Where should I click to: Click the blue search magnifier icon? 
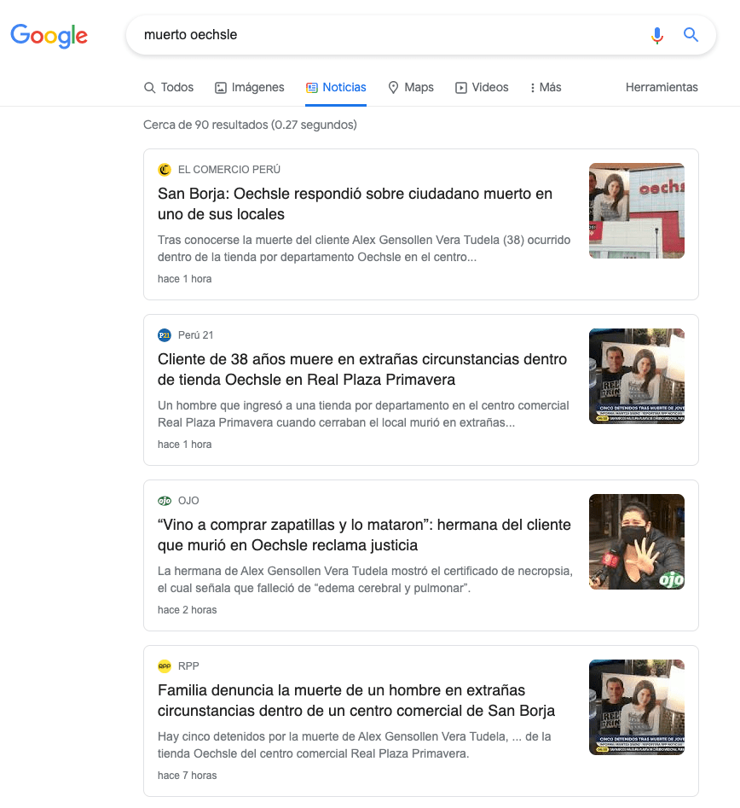click(x=691, y=35)
